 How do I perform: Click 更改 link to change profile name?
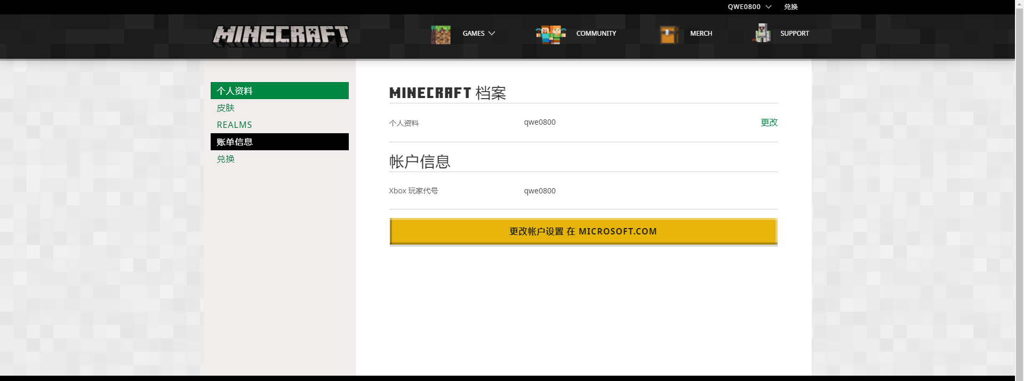coord(769,123)
